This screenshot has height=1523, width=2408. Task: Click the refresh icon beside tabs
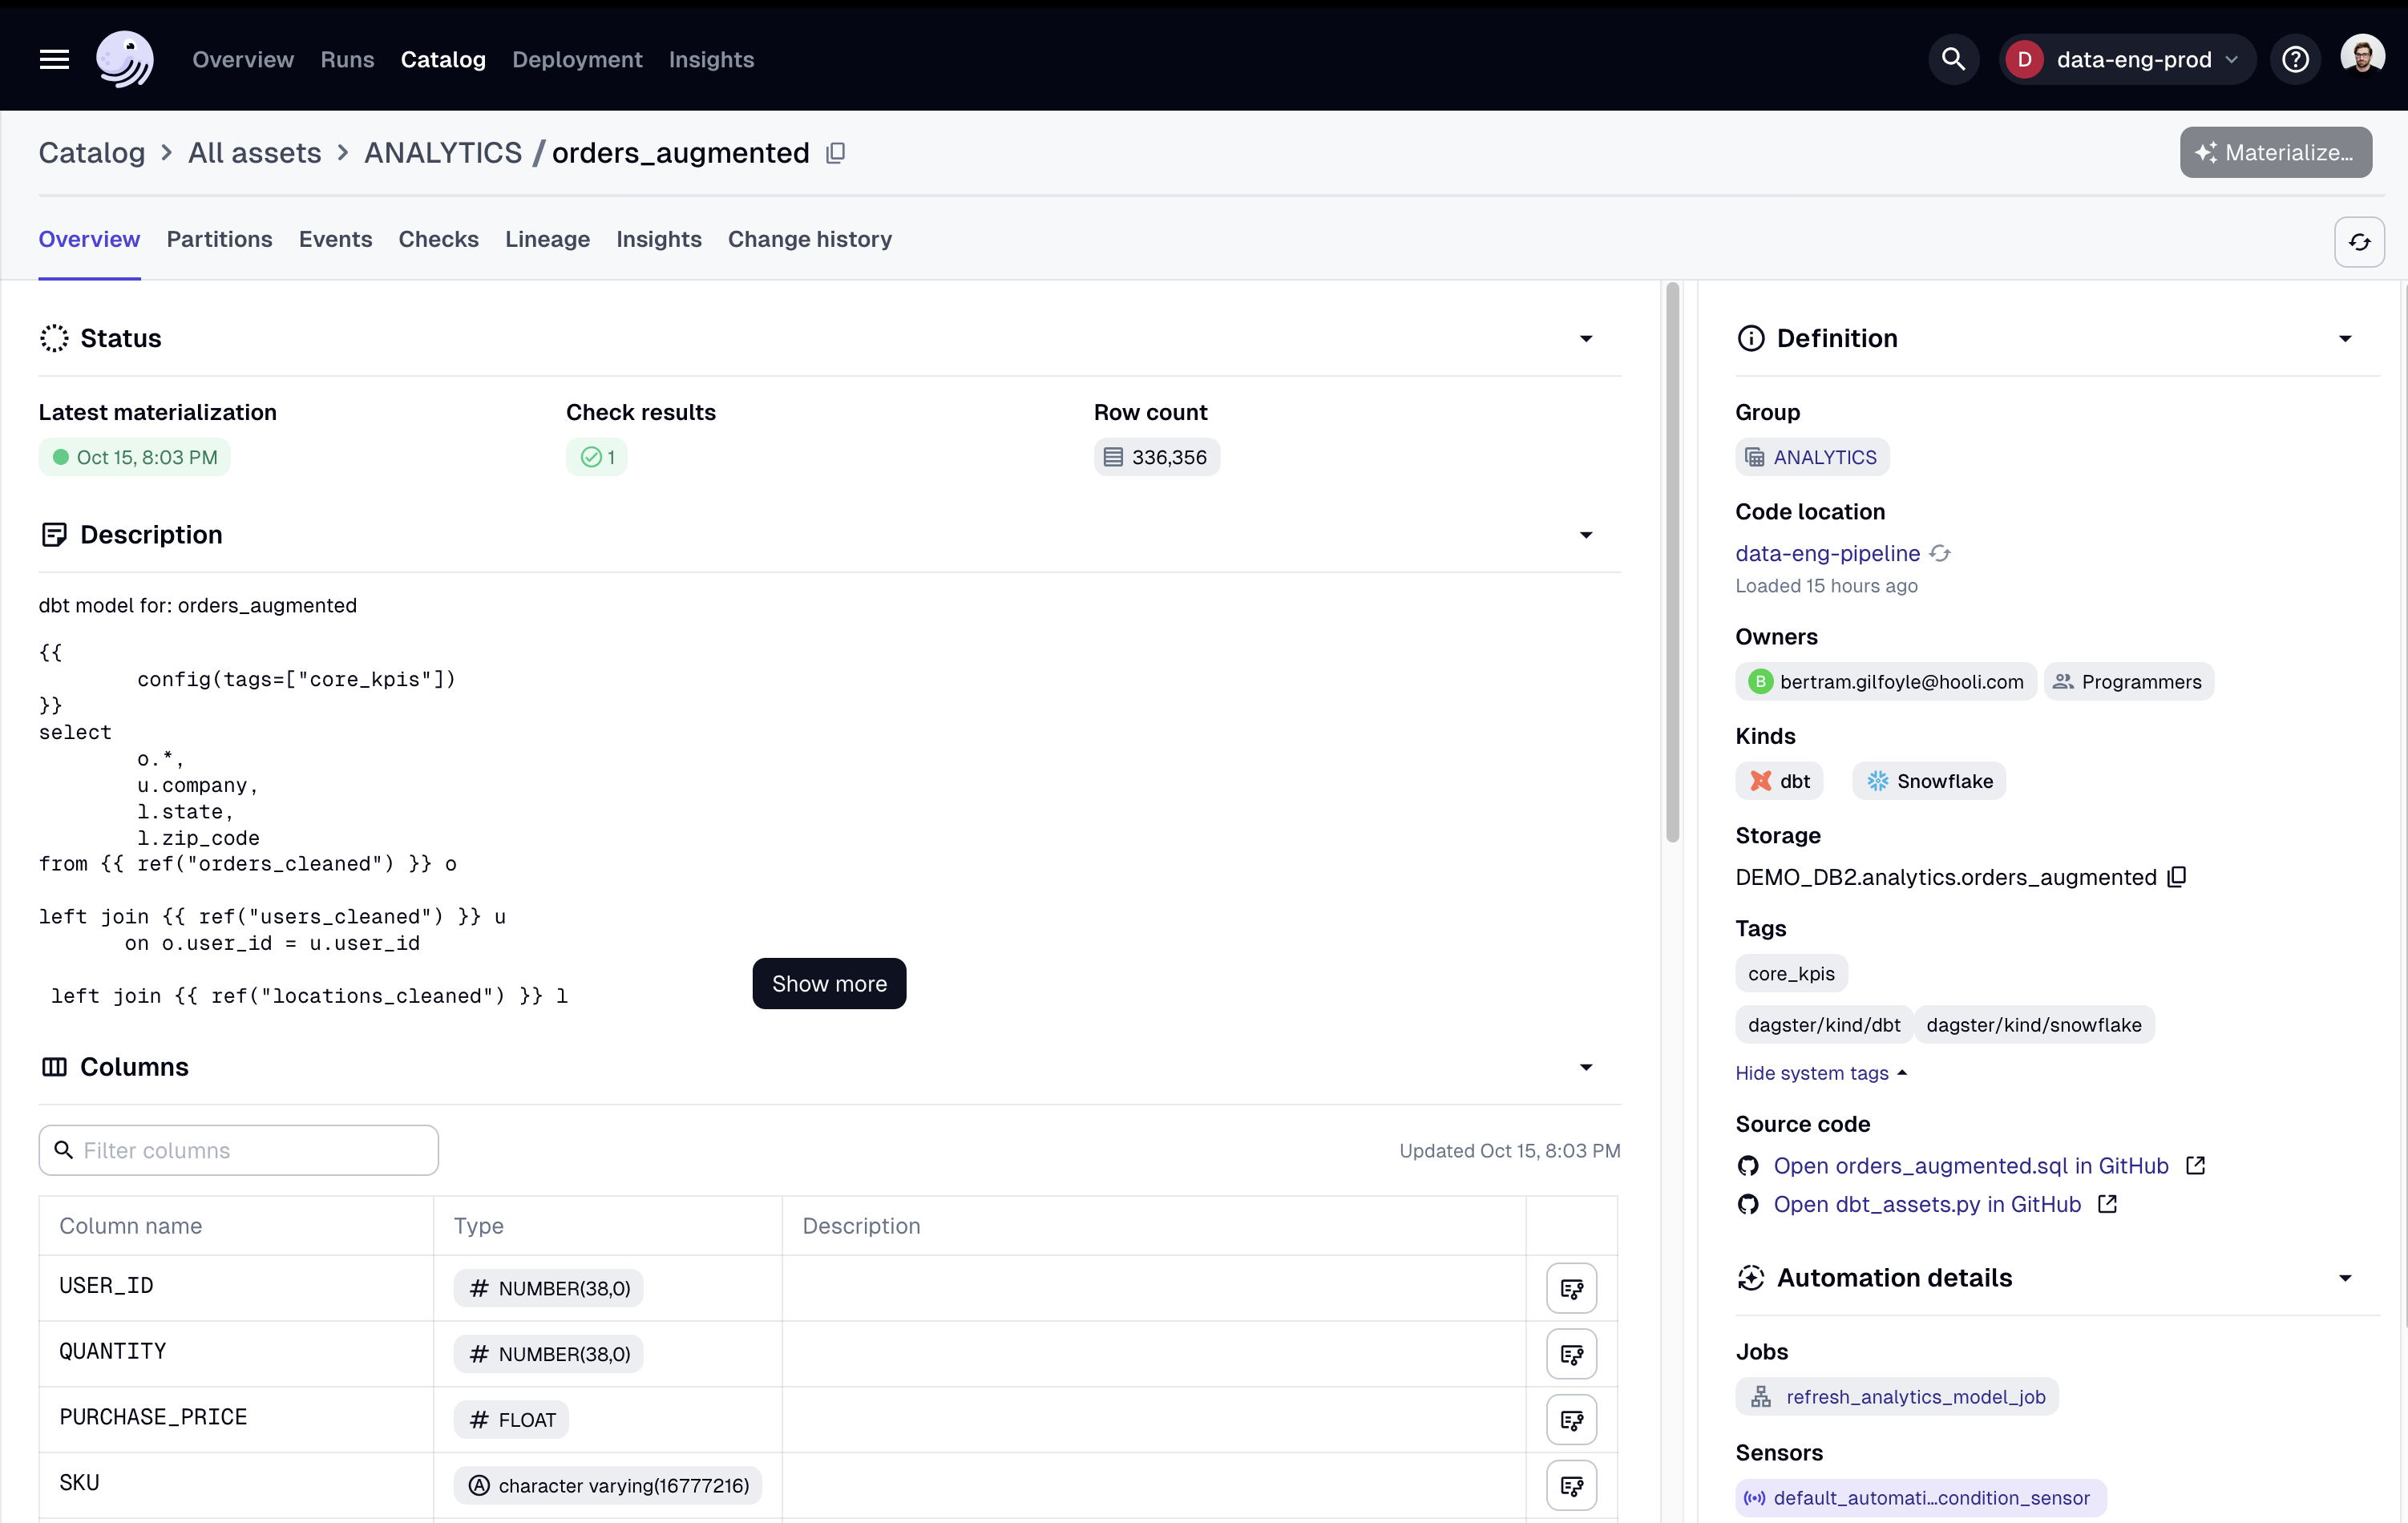click(2359, 242)
